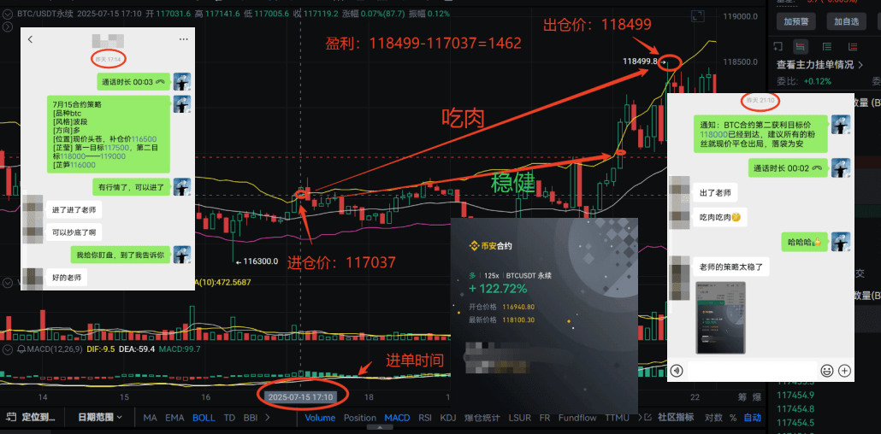Image resolution: width=881 pixels, height=434 pixels.
Task: Click the 加自选 button
Action: [x=846, y=22]
